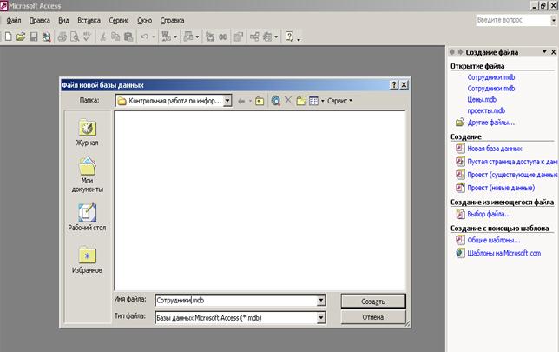Click the New Object toolbar icon
Viewport: 559px width, 352px height.
coord(267,37)
